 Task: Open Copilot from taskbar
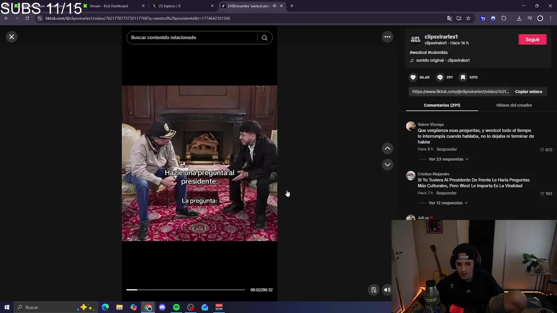click(134, 307)
